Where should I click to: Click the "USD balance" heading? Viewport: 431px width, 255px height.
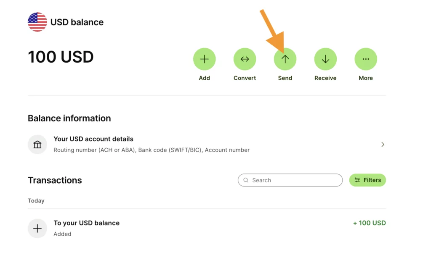77,22
